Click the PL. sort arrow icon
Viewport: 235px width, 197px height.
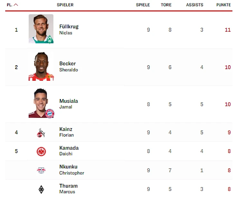coord(16,5)
